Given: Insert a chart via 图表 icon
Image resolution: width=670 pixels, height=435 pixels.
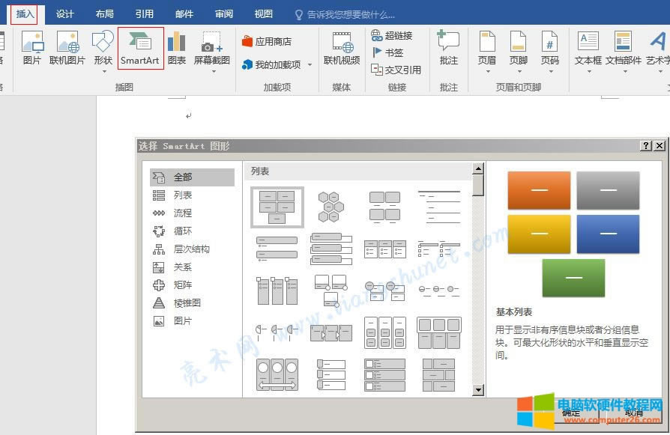Looking at the screenshot, I should (176, 49).
